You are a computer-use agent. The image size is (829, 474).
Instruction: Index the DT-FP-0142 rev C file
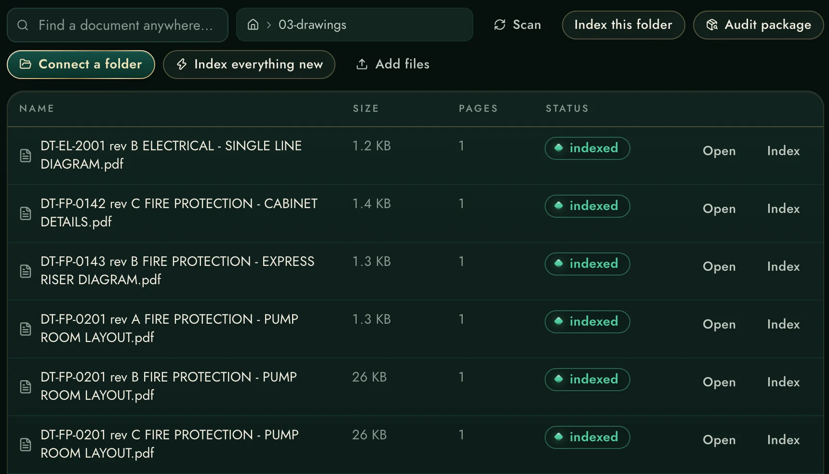pyautogui.click(x=783, y=209)
